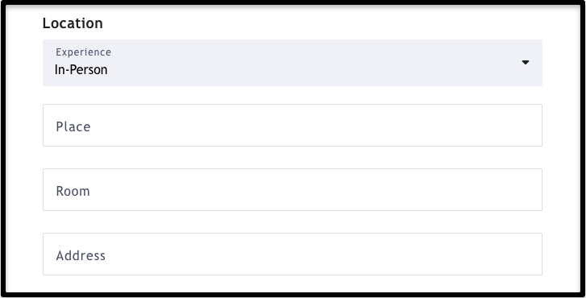Expand the Experience combo box via caret
The width and height of the screenshot is (586, 298).
(x=525, y=63)
